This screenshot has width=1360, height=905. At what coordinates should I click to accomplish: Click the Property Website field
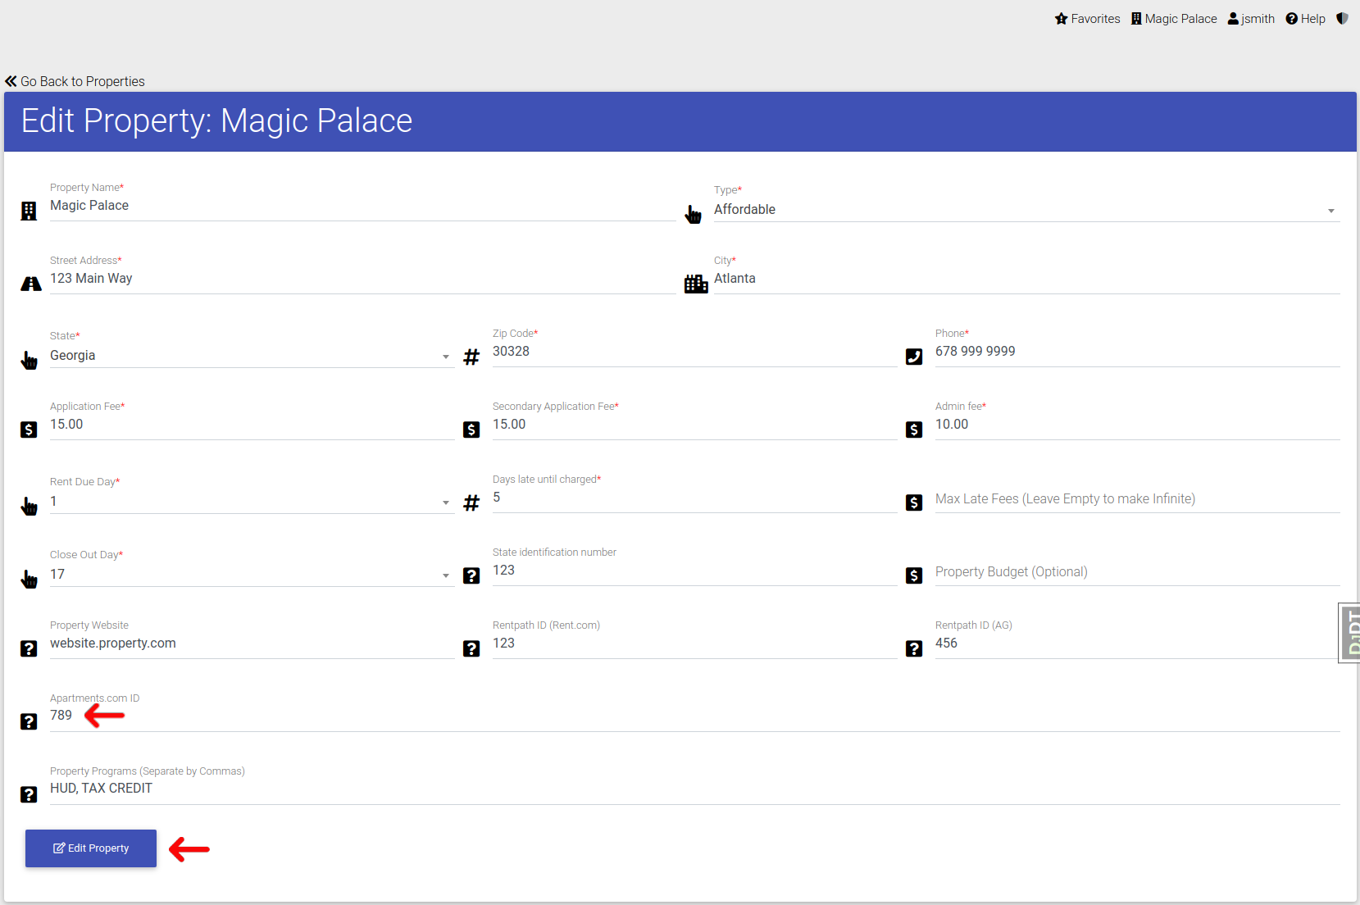pos(252,644)
